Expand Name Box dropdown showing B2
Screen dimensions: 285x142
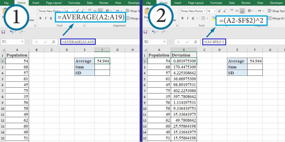click(x=164, y=42)
